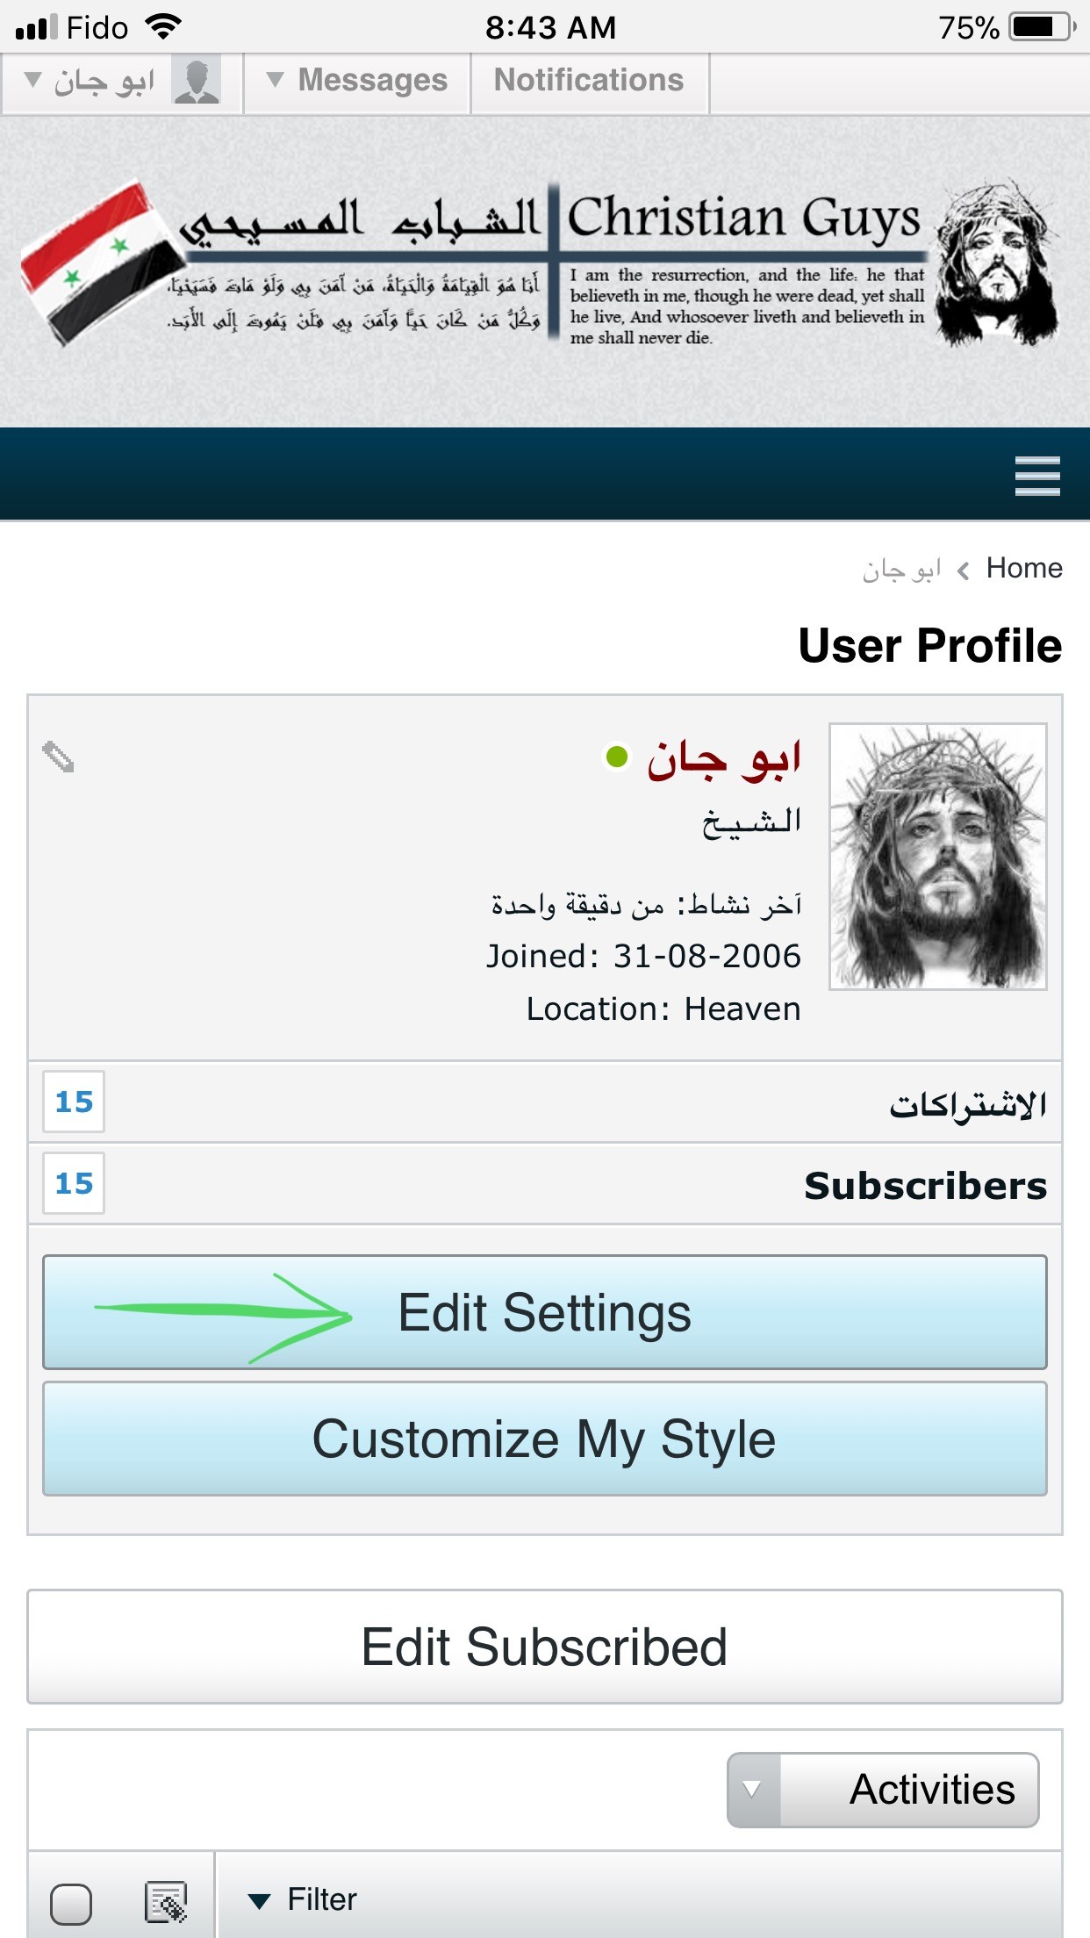1090x1938 pixels.
Task: Click the inline moderation icon beside checkbox
Action: point(165,1902)
